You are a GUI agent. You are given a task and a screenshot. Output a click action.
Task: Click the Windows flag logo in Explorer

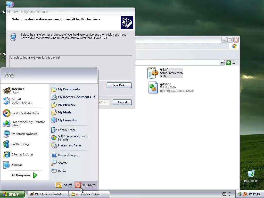tap(234, 46)
